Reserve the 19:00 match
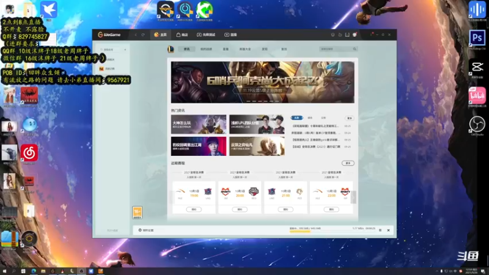Viewport: 489px width, 275px height. click(x=194, y=210)
